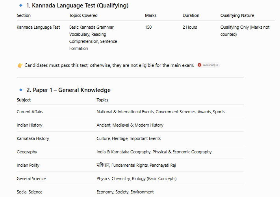Click the '150' marks cell
Screen dimensions: 280x197
click(148, 27)
